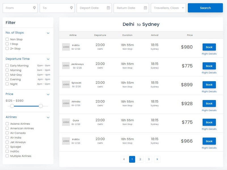Open page 2 of results
Screen dimensions: 227x170
(x=140, y=159)
